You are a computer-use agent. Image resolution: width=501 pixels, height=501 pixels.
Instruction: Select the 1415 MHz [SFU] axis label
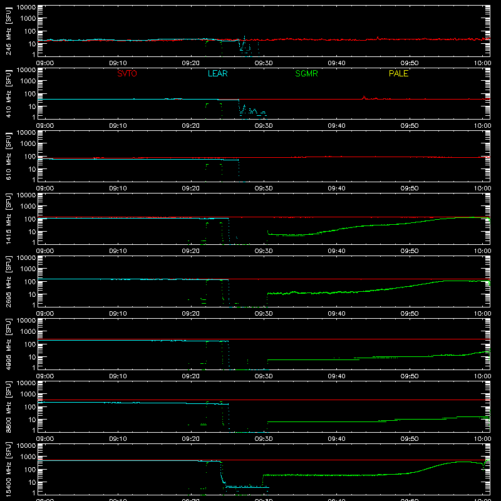(8, 219)
